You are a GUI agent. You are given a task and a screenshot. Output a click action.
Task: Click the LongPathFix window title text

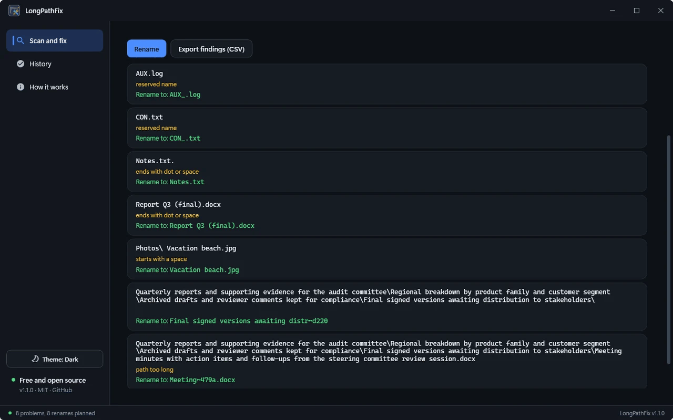coord(44,10)
